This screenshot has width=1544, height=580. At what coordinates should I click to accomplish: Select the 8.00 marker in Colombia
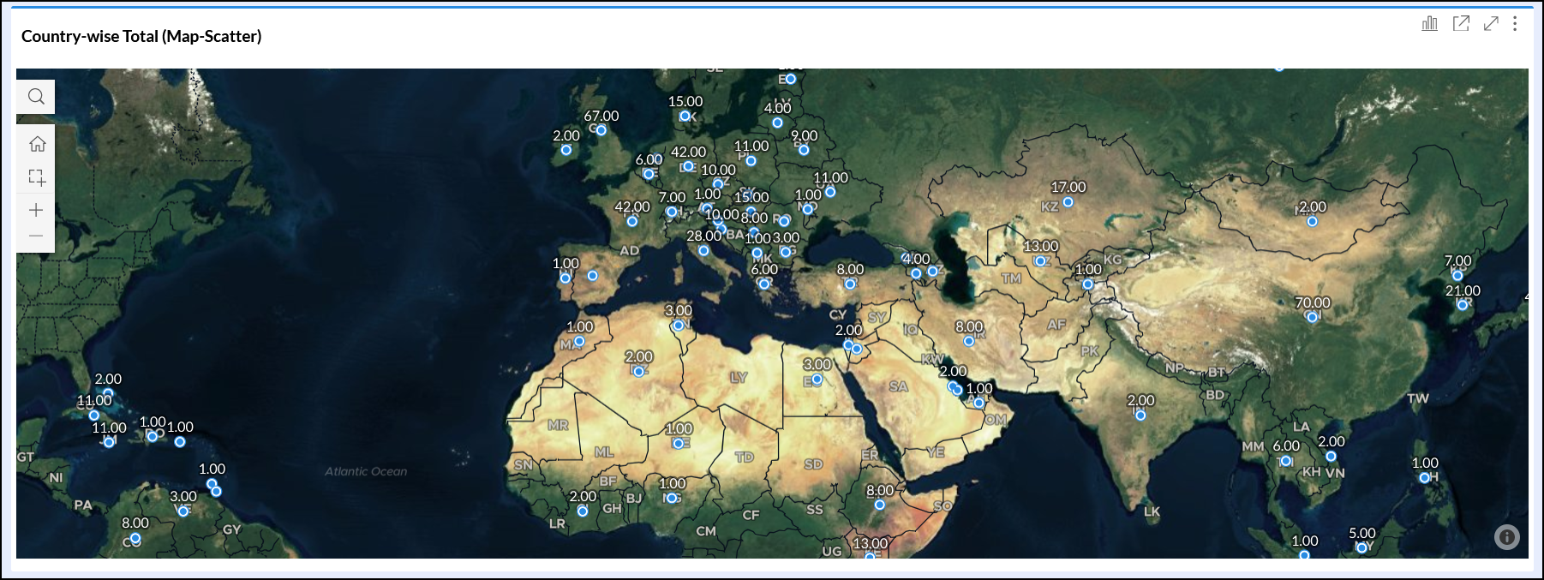[135, 538]
